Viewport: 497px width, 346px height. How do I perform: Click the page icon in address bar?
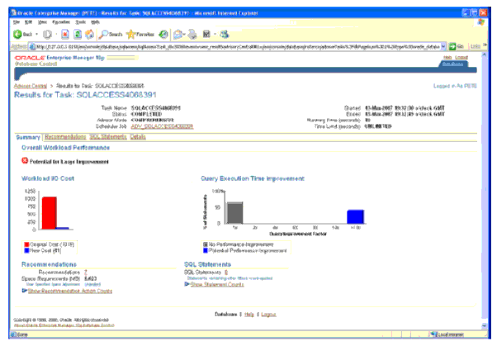(32, 46)
